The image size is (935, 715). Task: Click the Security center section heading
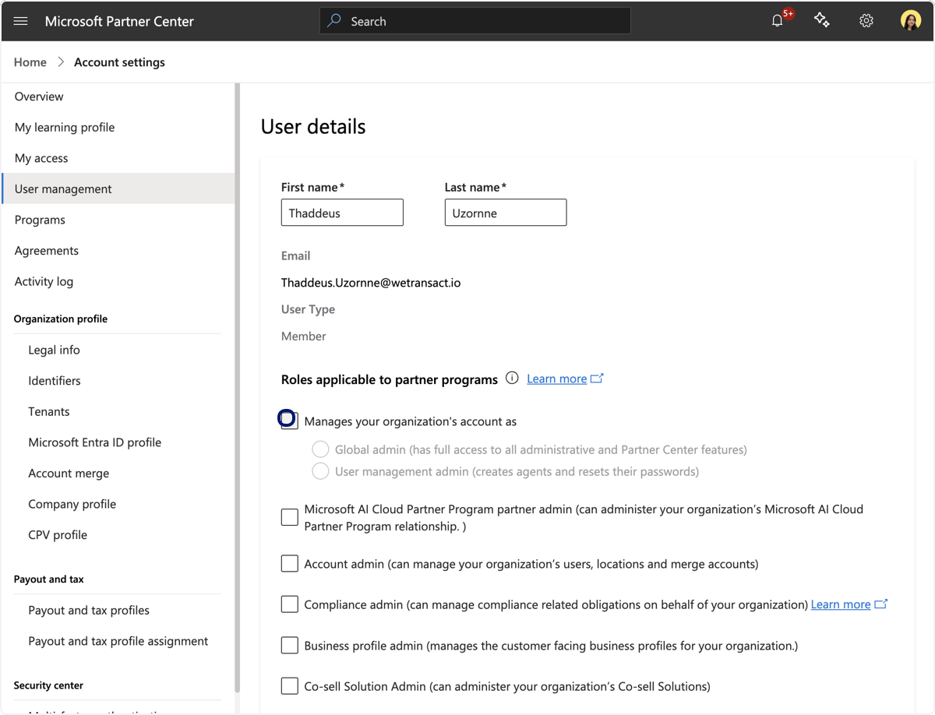(48, 685)
